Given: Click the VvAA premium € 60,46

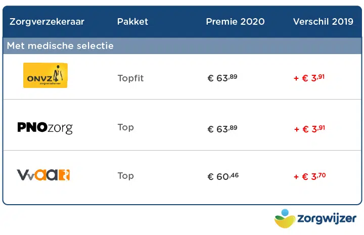Looking at the screenshot, I should [x=223, y=176].
